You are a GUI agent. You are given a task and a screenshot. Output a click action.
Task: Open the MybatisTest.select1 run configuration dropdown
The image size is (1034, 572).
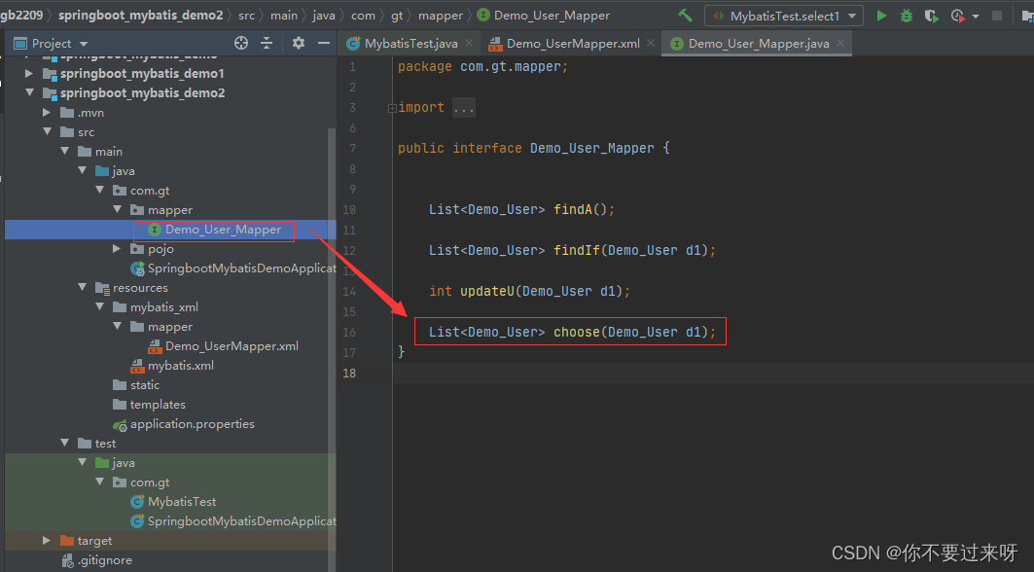tap(783, 16)
